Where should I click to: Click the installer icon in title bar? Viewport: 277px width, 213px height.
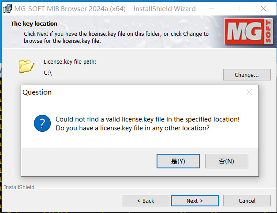click(7, 8)
